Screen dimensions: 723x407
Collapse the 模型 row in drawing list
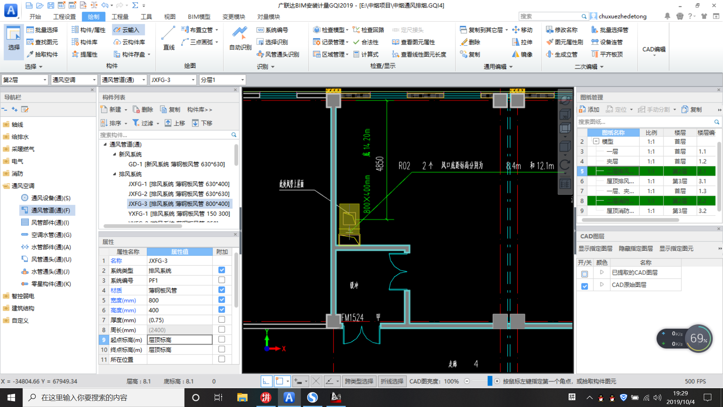[x=596, y=141]
